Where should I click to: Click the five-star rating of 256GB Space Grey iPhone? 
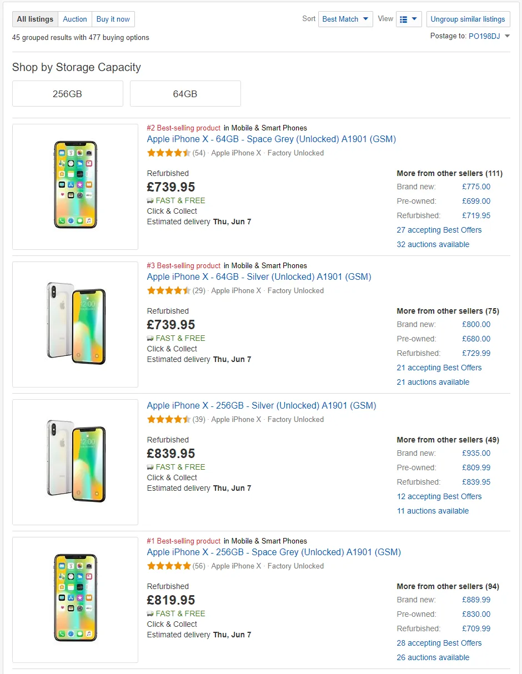point(169,566)
